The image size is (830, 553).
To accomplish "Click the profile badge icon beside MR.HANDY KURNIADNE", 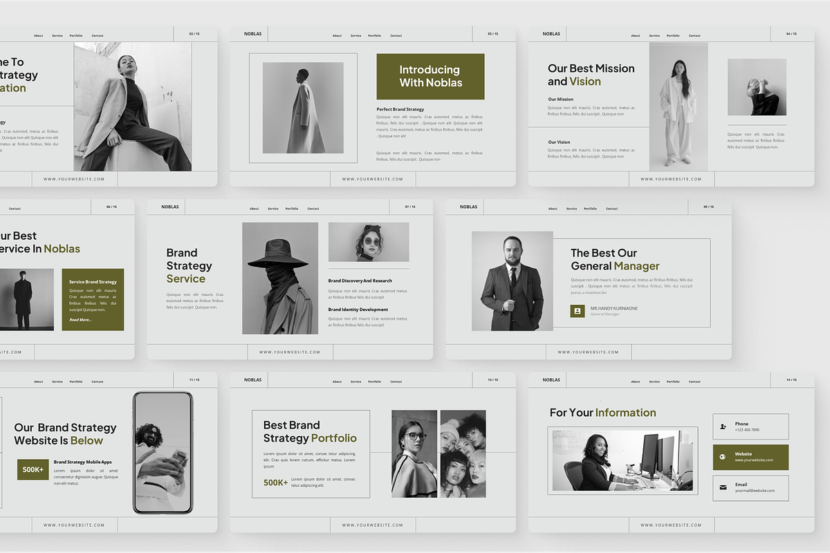I will tap(578, 311).
